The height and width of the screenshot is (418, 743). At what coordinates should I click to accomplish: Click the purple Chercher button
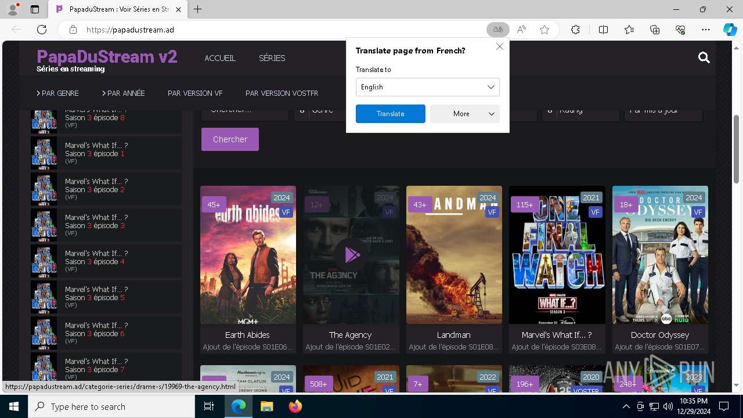[x=230, y=139]
